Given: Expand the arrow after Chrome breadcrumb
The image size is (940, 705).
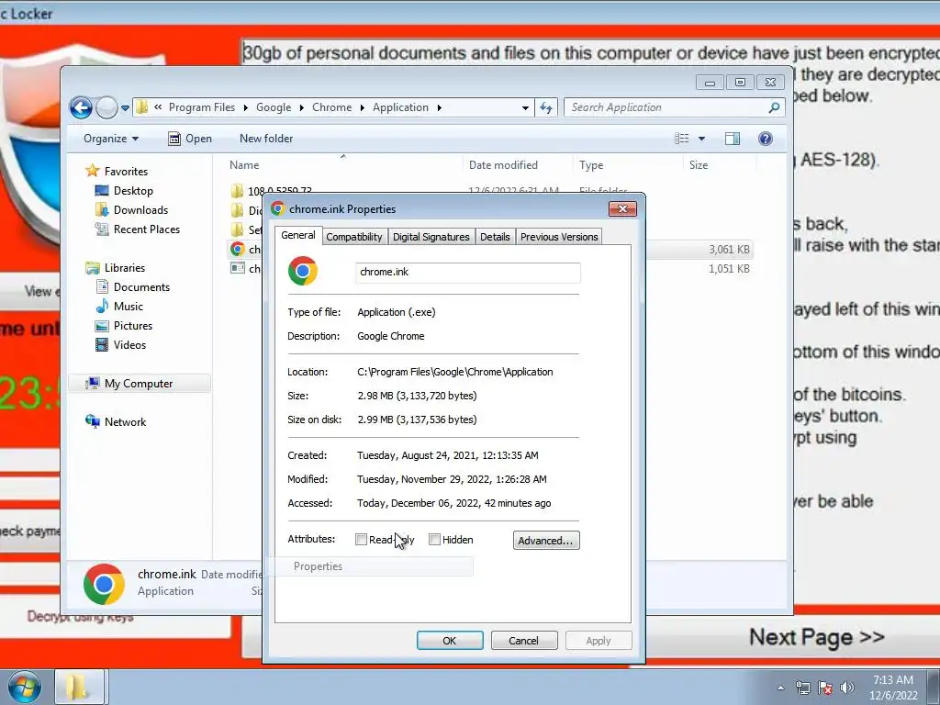Looking at the screenshot, I should (362, 108).
